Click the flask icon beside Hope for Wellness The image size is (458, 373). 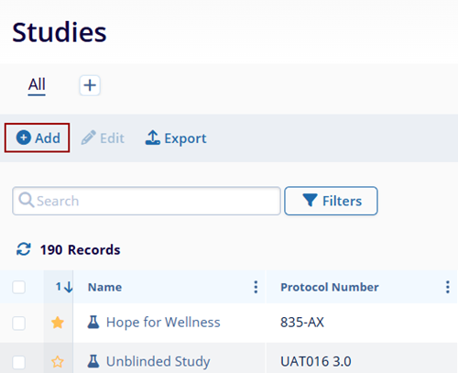pyautogui.click(x=93, y=323)
